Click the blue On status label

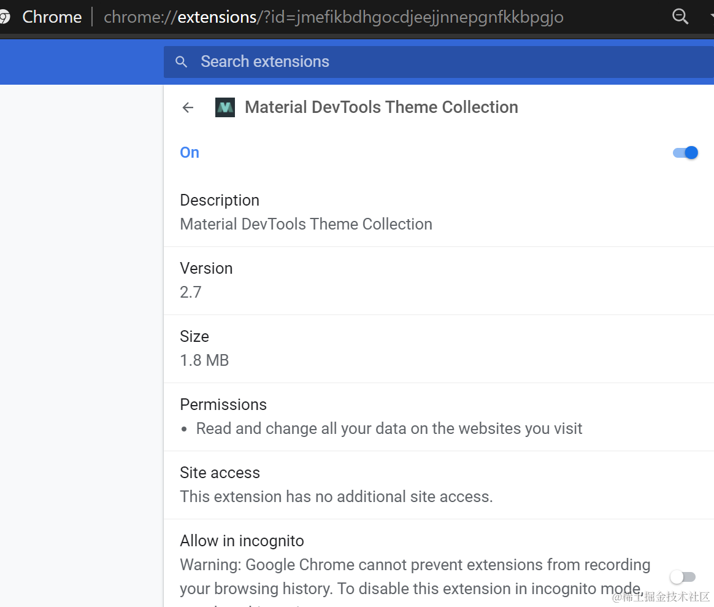click(x=190, y=153)
